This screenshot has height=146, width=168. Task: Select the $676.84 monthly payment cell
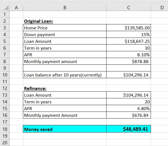[129, 115]
